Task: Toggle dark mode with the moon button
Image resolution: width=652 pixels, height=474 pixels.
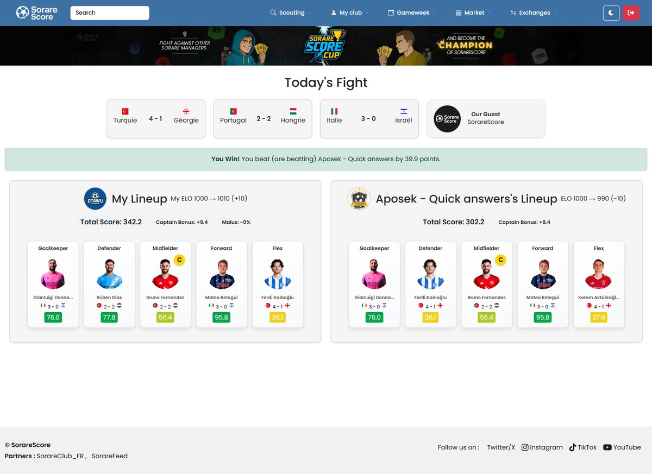Action: click(611, 13)
